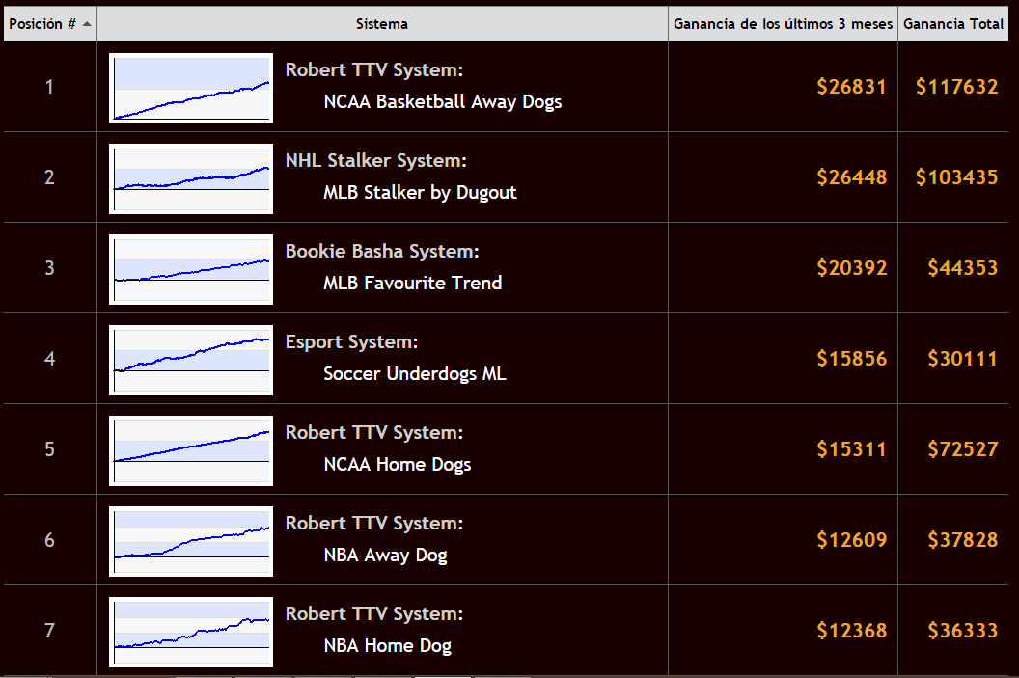Click position number 3 cell
The height and width of the screenshot is (678, 1019).
[49, 267]
